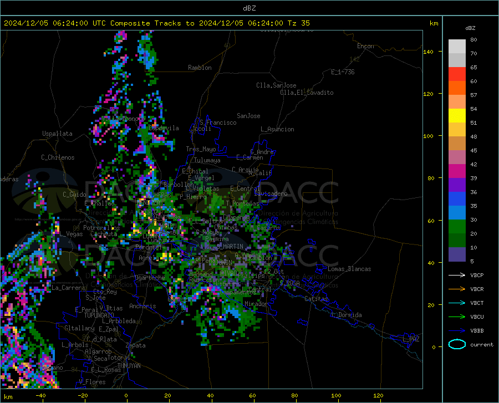The width and height of the screenshot is (499, 403).
Task: Click the cyan 'current' ellipse icon
Action: tap(457, 344)
